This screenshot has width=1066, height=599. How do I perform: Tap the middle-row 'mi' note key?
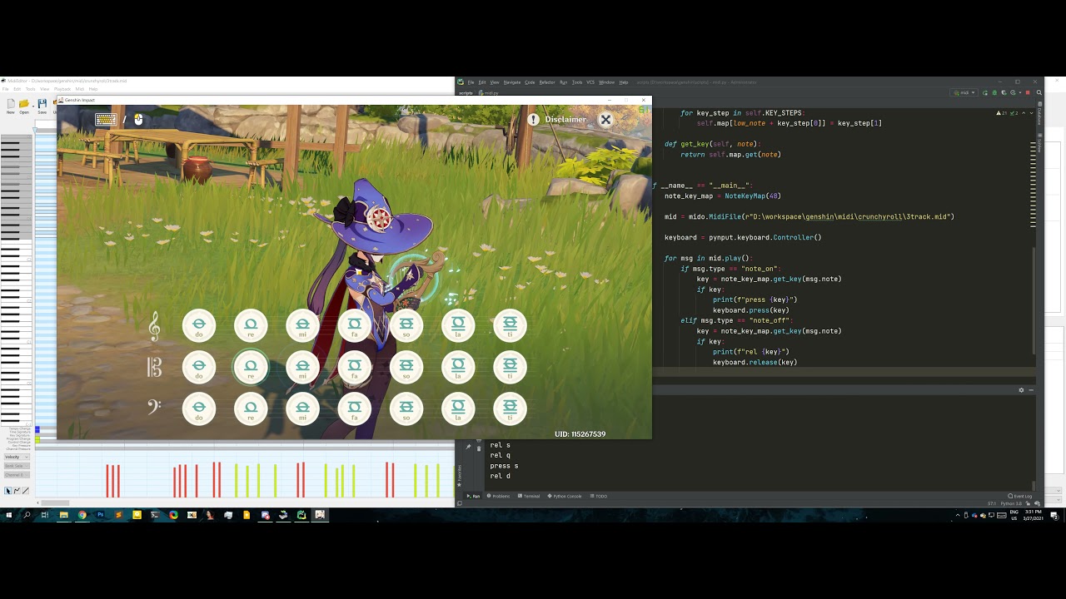302,367
